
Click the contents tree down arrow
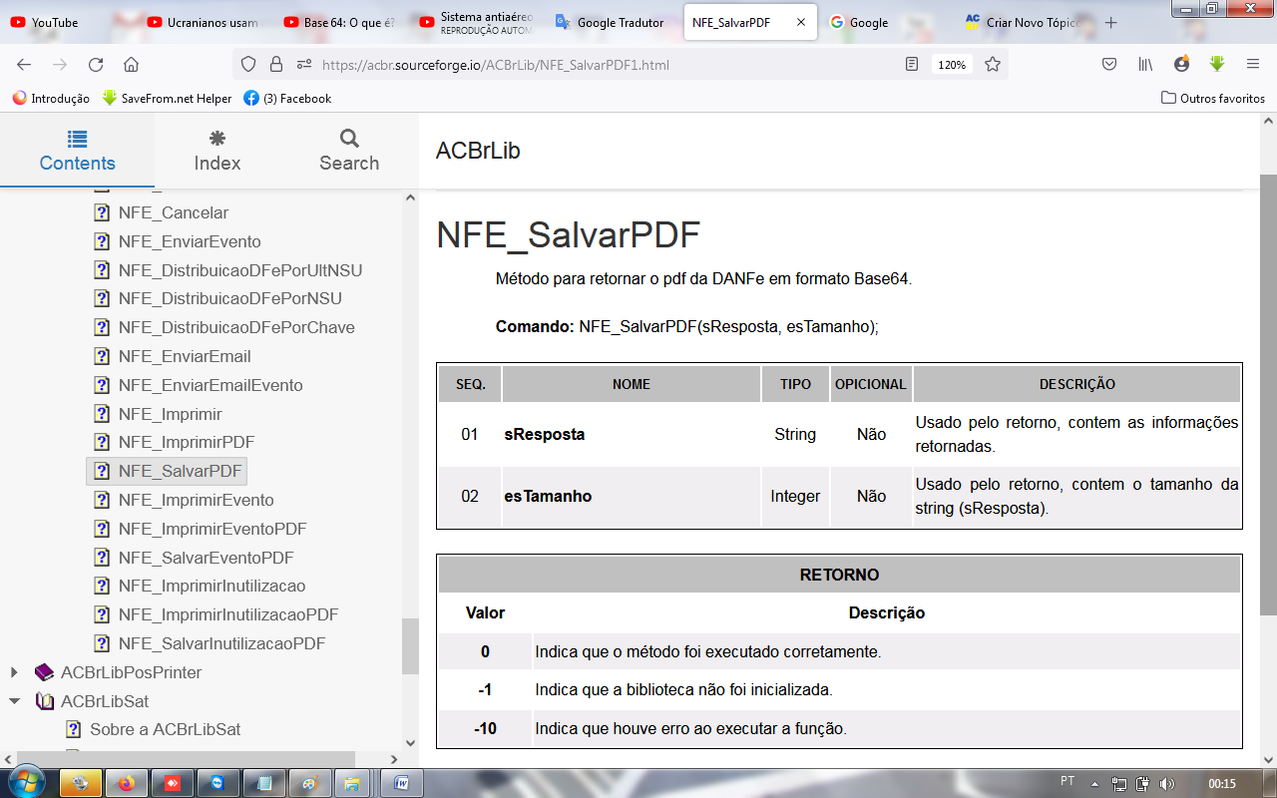(x=410, y=743)
